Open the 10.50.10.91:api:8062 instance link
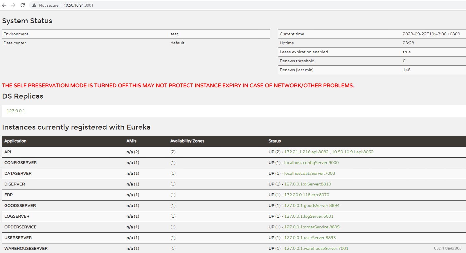The width and height of the screenshot is (466, 253). point(352,152)
